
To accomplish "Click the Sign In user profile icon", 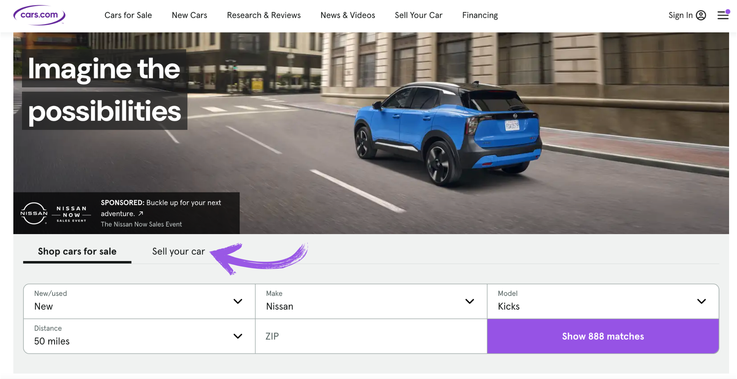I will [701, 15].
